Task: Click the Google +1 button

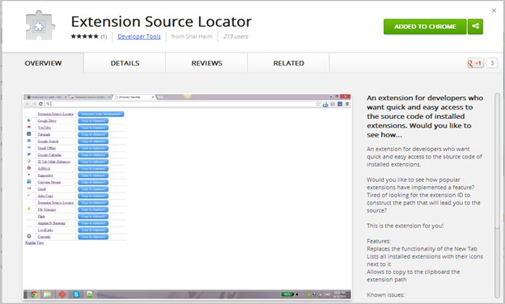Action: point(475,63)
